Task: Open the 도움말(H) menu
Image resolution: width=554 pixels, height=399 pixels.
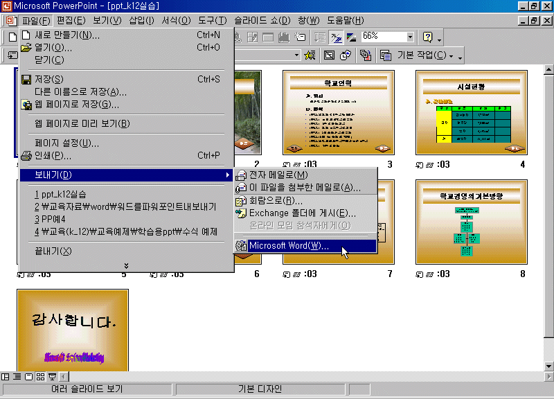Action: click(345, 21)
